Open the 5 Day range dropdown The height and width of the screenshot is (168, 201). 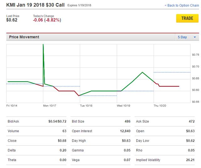point(187,37)
